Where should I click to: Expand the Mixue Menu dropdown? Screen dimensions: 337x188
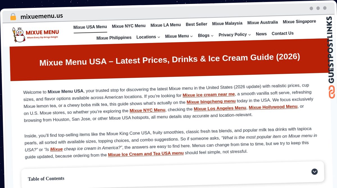pos(179,36)
